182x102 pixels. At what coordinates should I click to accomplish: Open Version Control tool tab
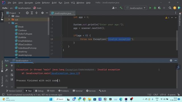14,91
